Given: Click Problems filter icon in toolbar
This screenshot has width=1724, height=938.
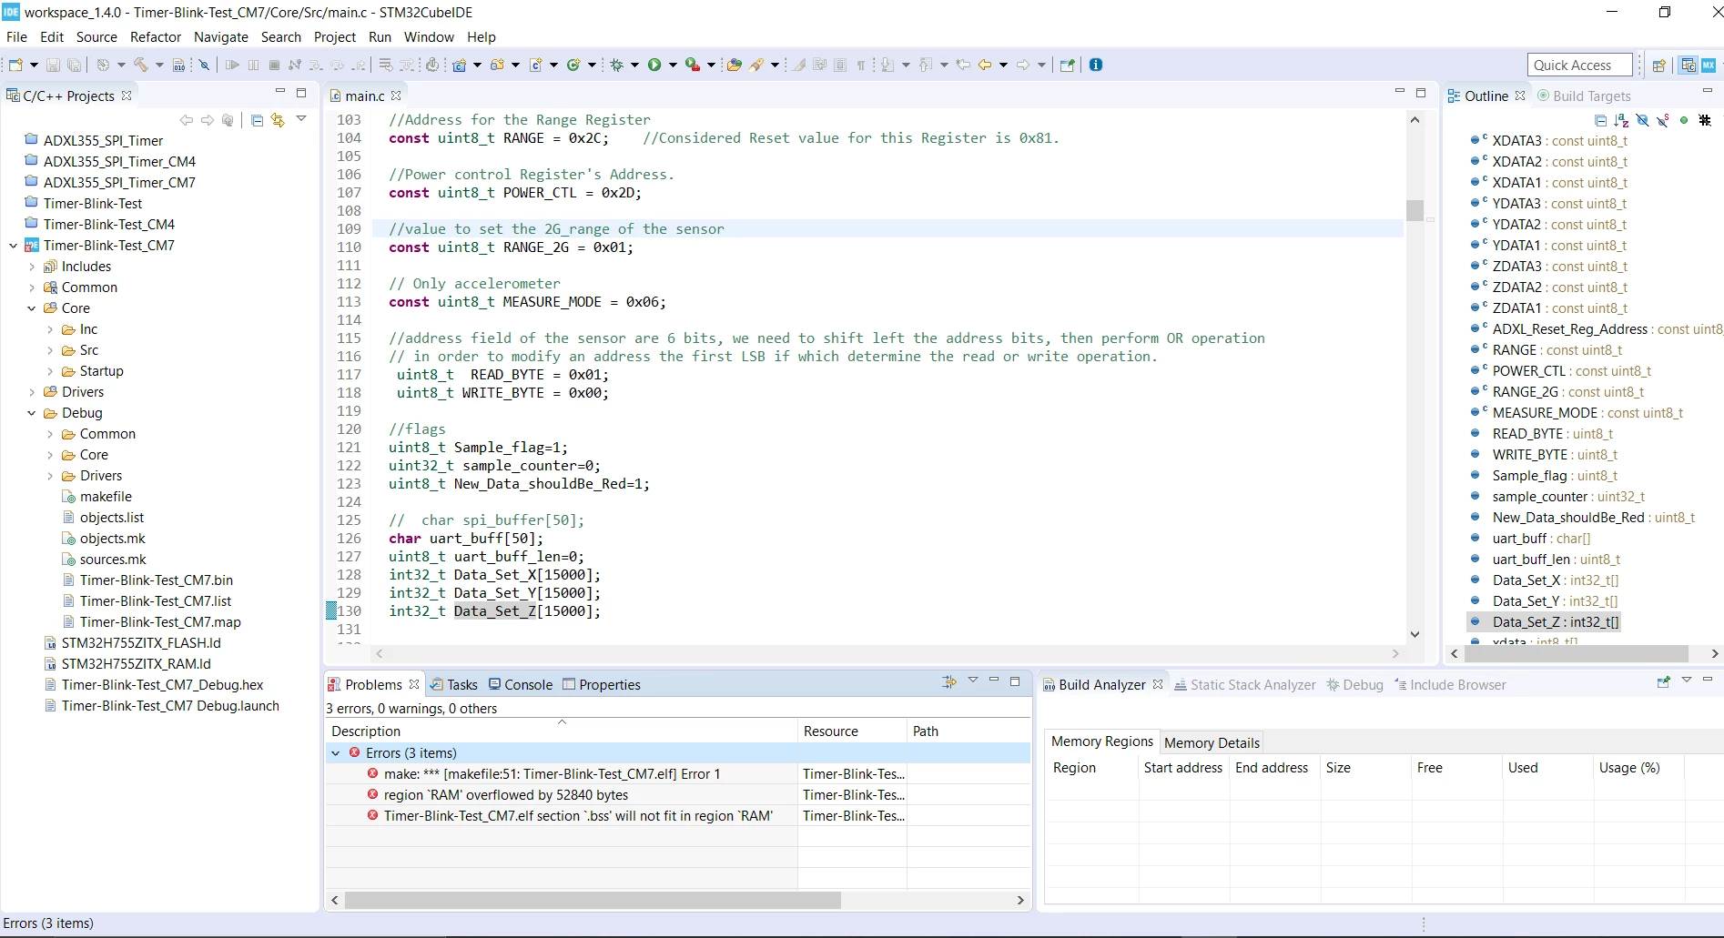Looking at the screenshot, I should point(949,681).
